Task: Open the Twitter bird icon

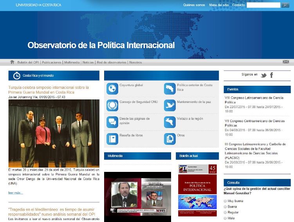Action: pos(263,76)
